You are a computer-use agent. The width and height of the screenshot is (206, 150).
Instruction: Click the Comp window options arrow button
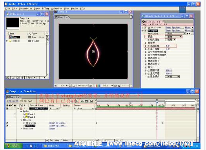[x=131, y=17]
